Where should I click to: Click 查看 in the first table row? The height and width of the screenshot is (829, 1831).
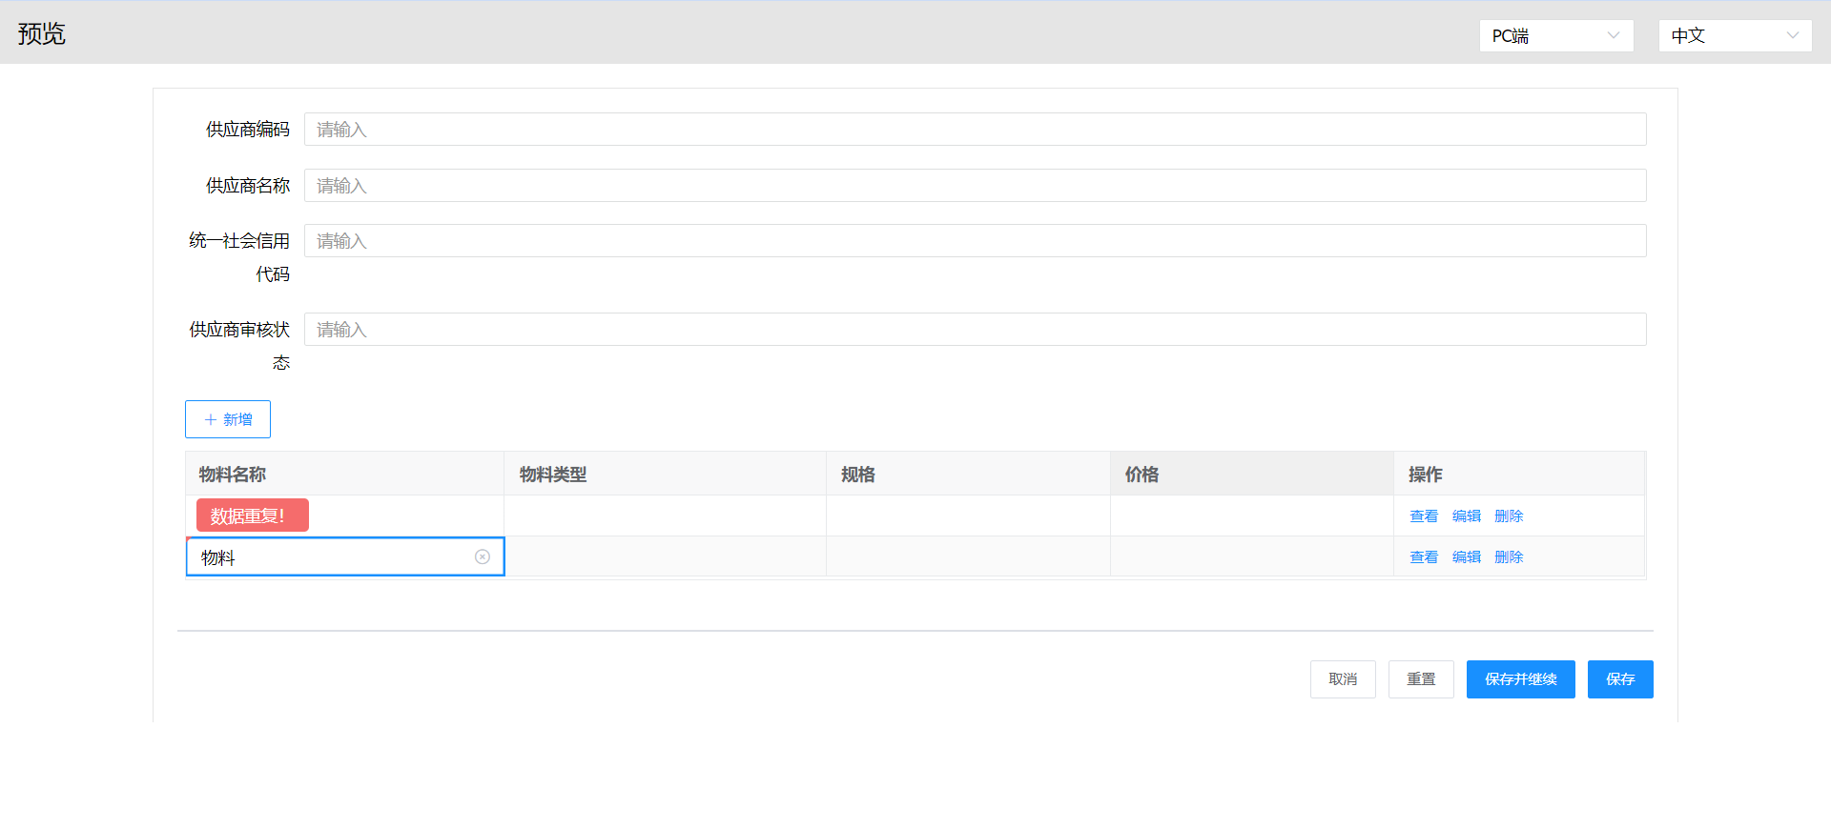(1423, 516)
